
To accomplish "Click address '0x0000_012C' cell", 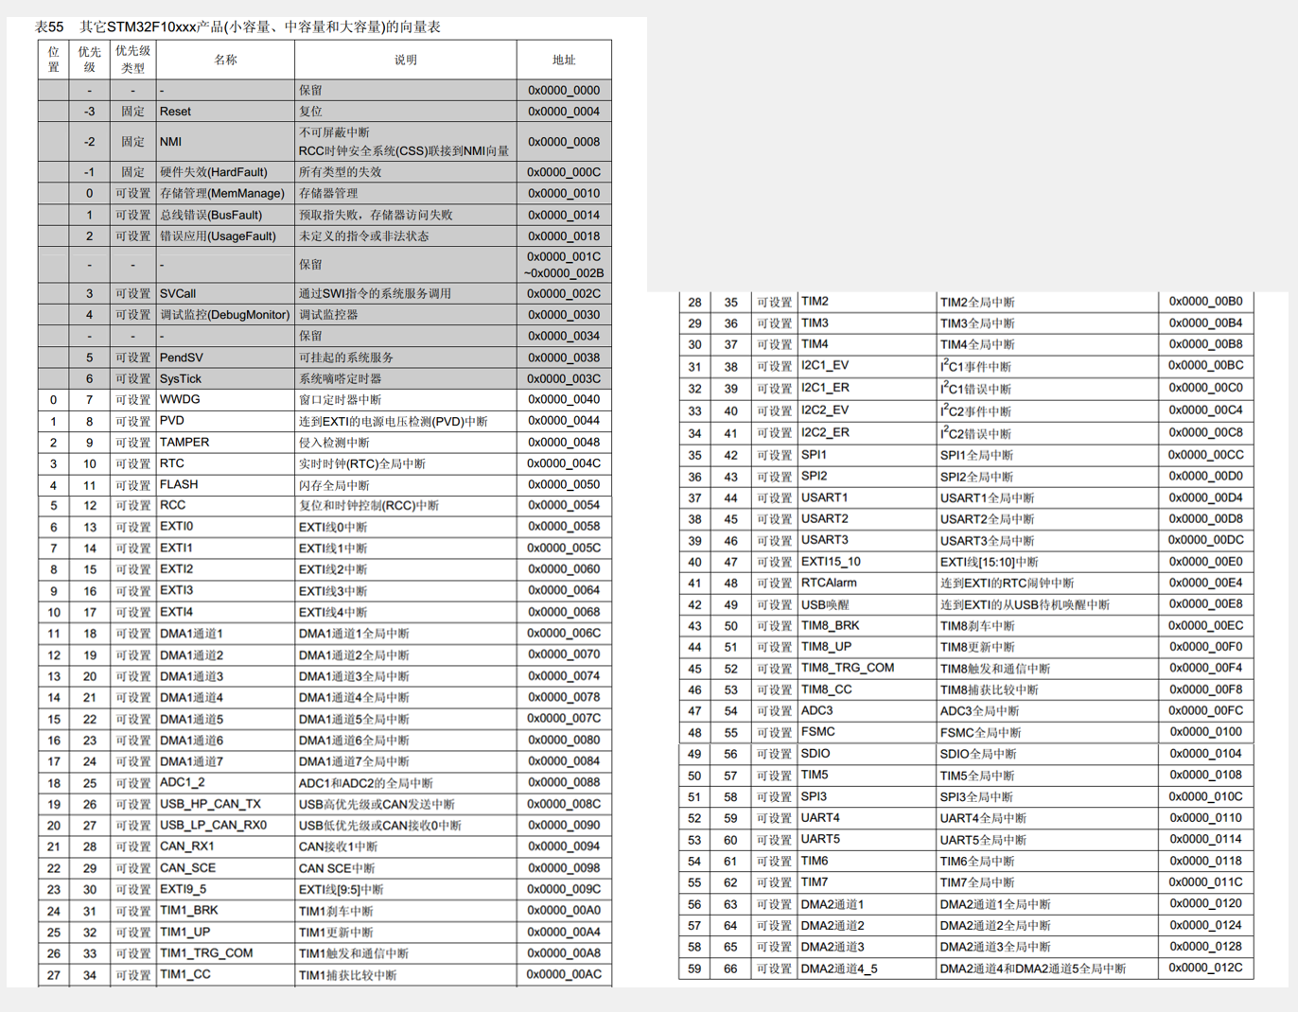I will click(x=1205, y=968).
